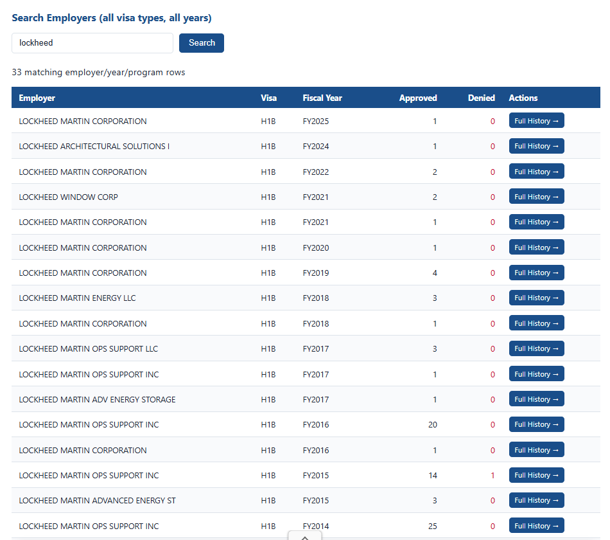Click the Approved column header
This screenshot has height=540, width=610.
[418, 98]
